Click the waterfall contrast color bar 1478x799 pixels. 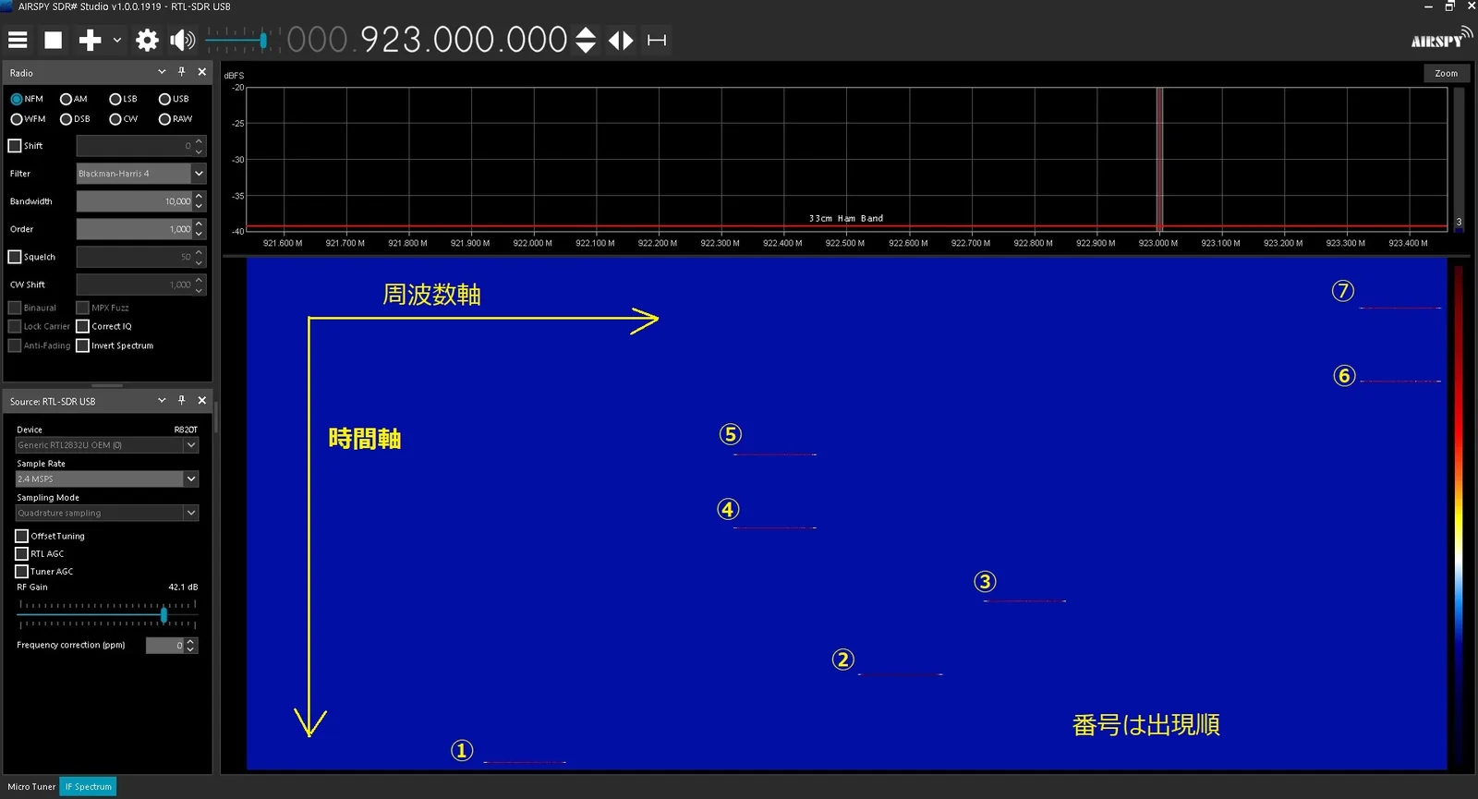(x=1459, y=515)
